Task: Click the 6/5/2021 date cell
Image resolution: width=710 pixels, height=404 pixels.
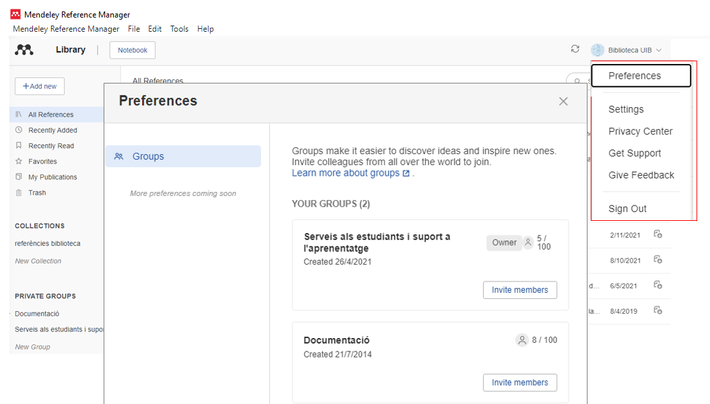Action: pyautogui.click(x=623, y=285)
